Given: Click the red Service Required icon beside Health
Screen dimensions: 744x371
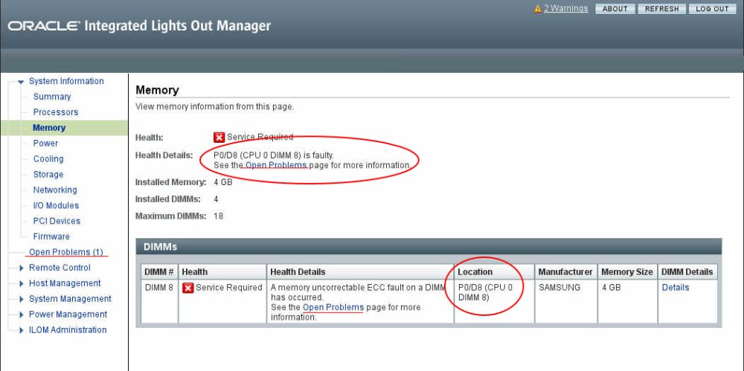Looking at the screenshot, I should point(219,138).
